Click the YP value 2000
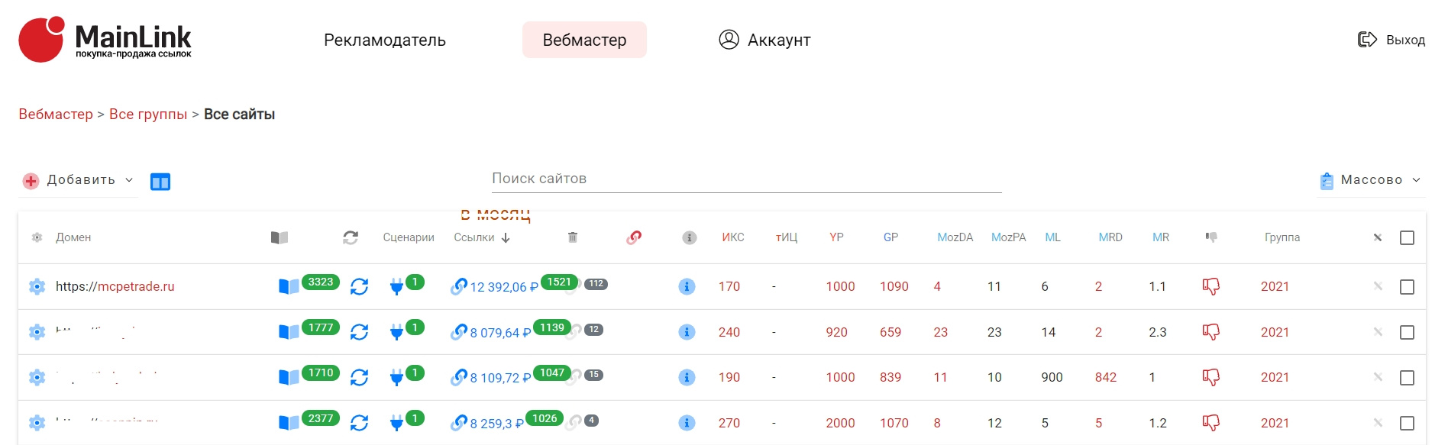The width and height of the screenshot is (1448, 445). tap(840, 423)
